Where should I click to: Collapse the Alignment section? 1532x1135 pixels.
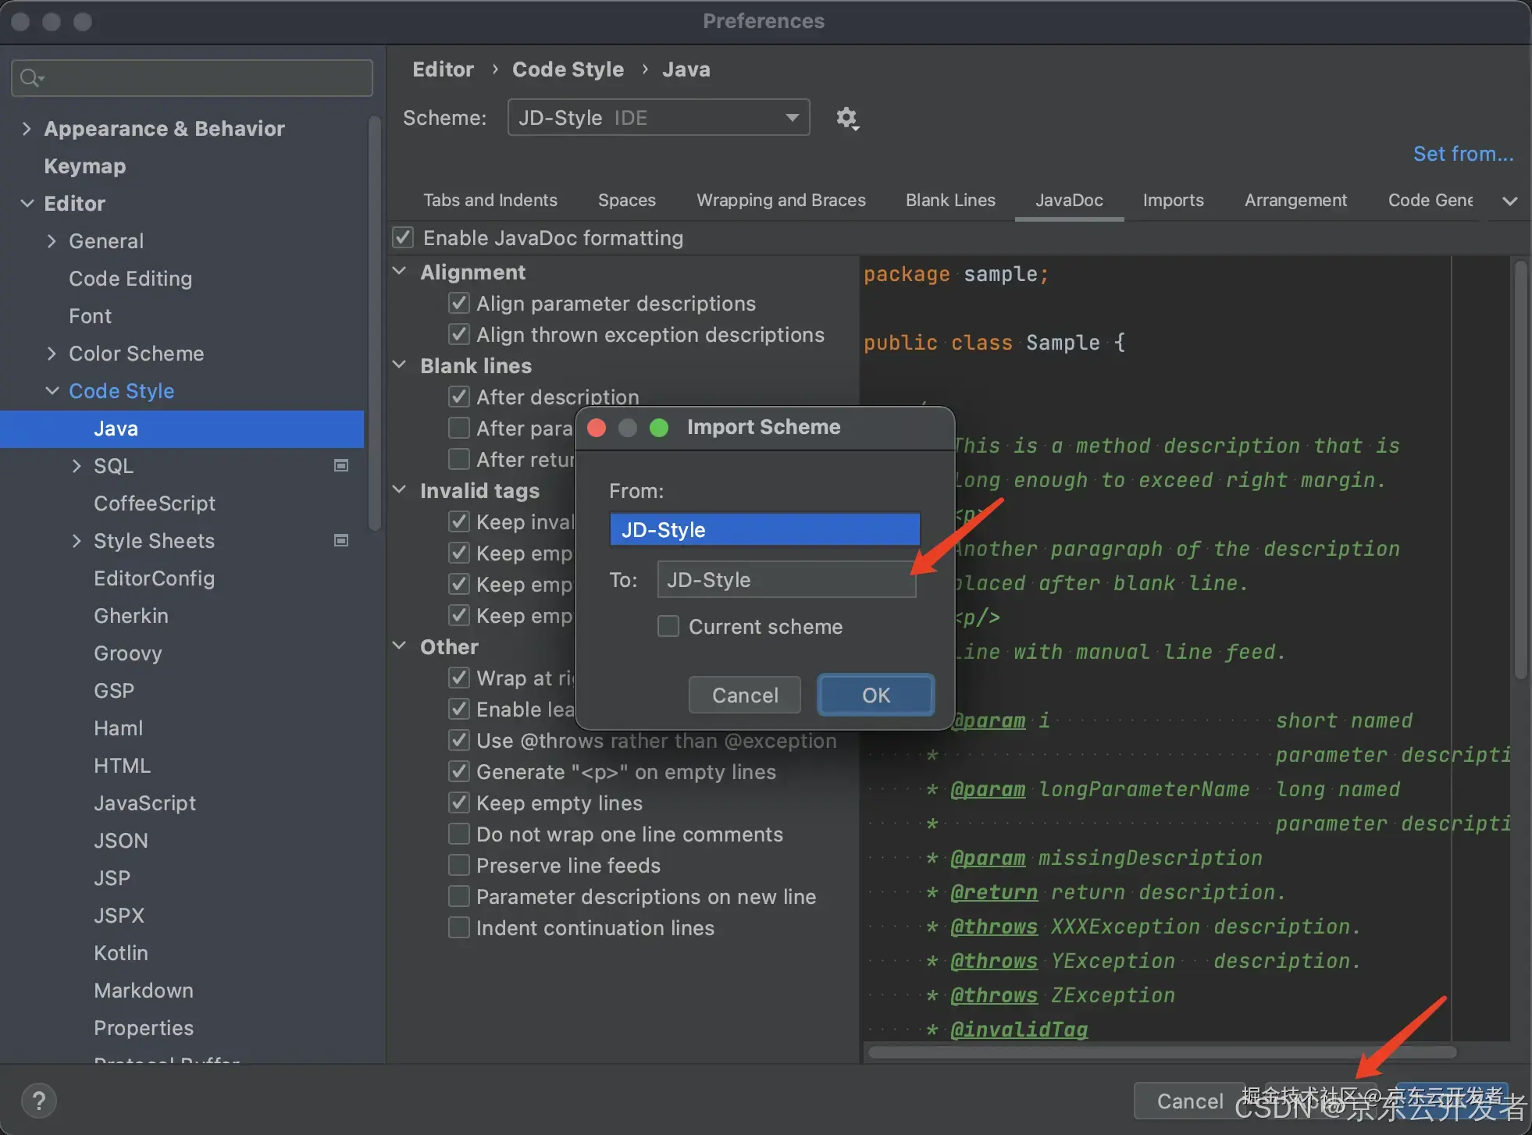[400, 272]
